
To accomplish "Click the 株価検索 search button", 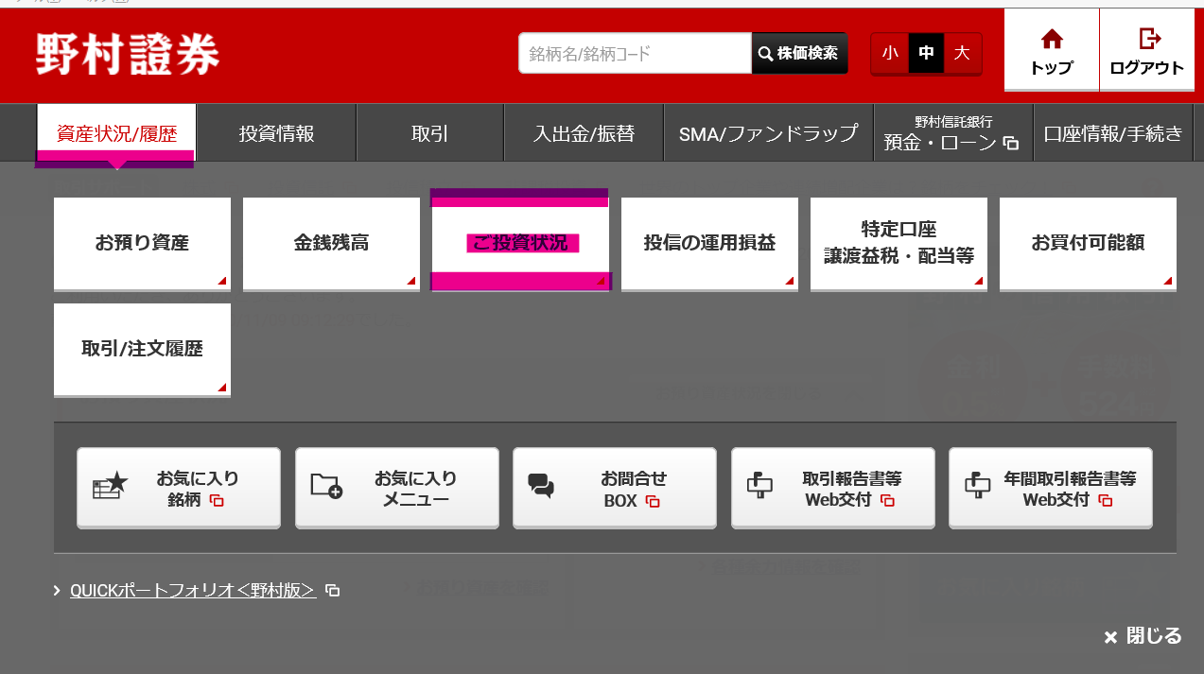I will (799, 54).
